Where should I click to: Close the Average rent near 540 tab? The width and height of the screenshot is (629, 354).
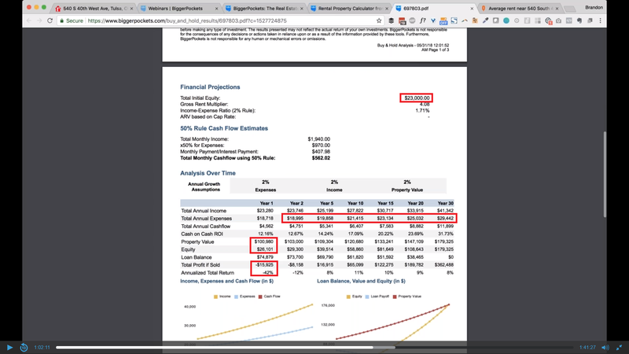(x=557, y=9)
